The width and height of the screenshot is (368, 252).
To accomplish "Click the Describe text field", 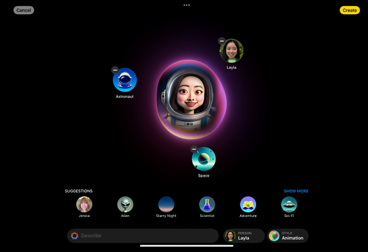I will point(143,236).
